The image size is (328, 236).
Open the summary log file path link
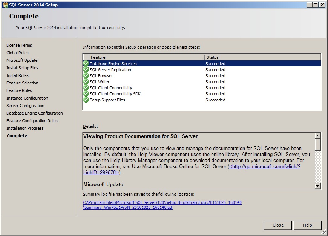(162, 205)
